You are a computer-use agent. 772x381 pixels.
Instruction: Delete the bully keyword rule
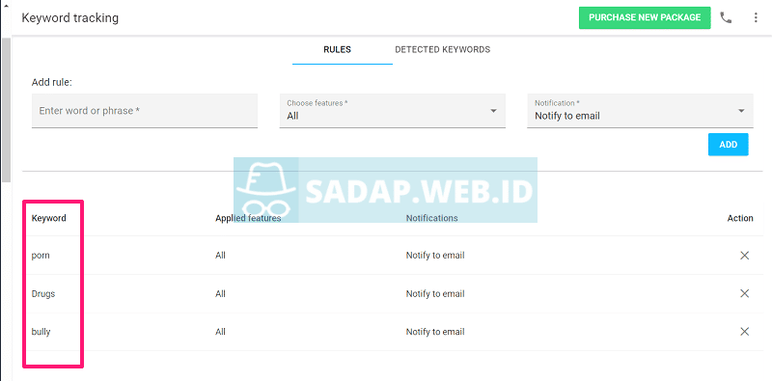(744, 332)
